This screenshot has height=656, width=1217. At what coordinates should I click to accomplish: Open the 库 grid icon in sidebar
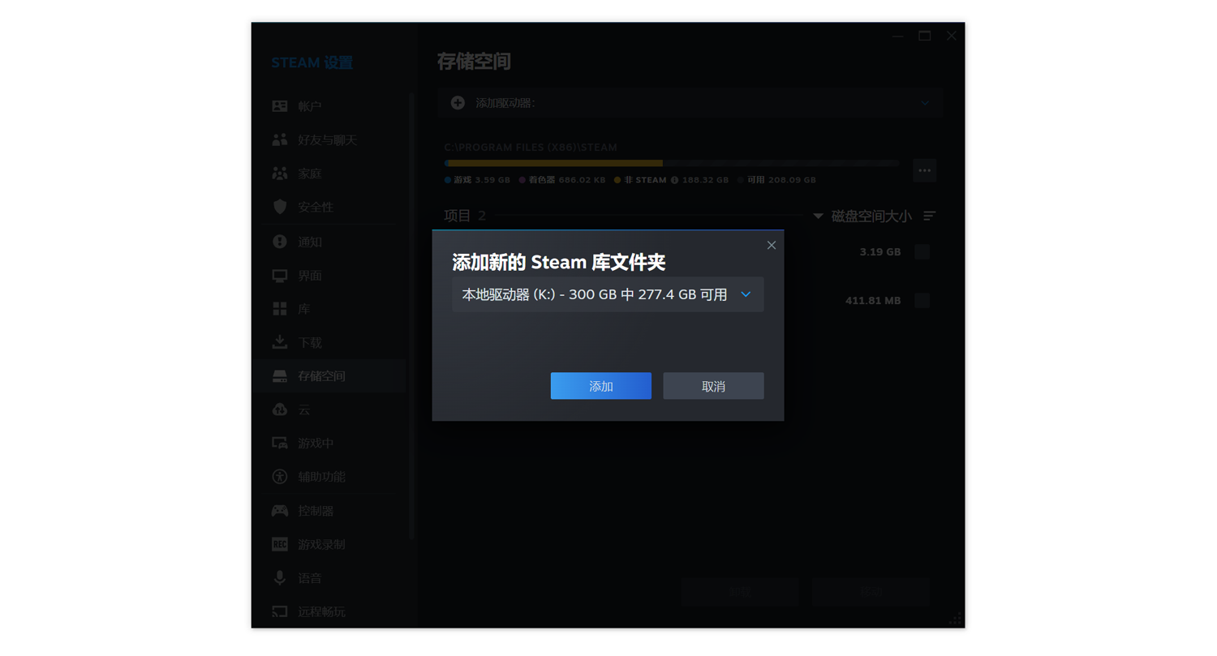point(280,309)
